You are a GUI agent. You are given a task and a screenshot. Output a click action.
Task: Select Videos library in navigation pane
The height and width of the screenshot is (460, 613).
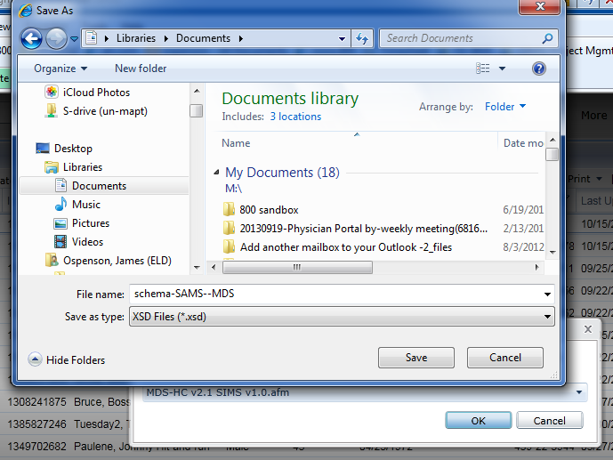coord(87,242)
